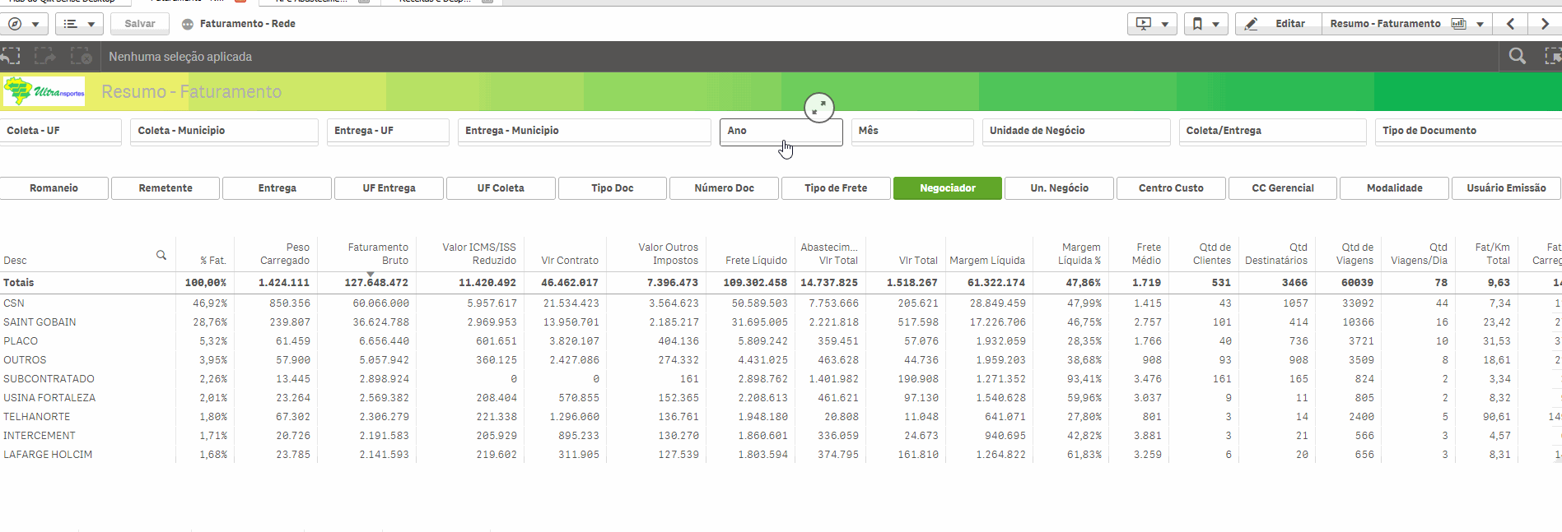
Task: Select the Número Doc button
Action: point(724,188)
